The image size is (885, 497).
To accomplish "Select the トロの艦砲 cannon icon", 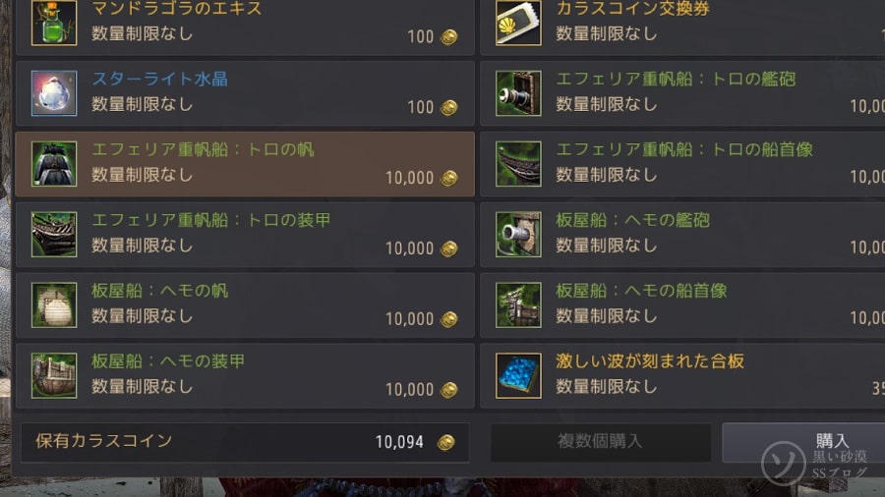I will [518, 93].
